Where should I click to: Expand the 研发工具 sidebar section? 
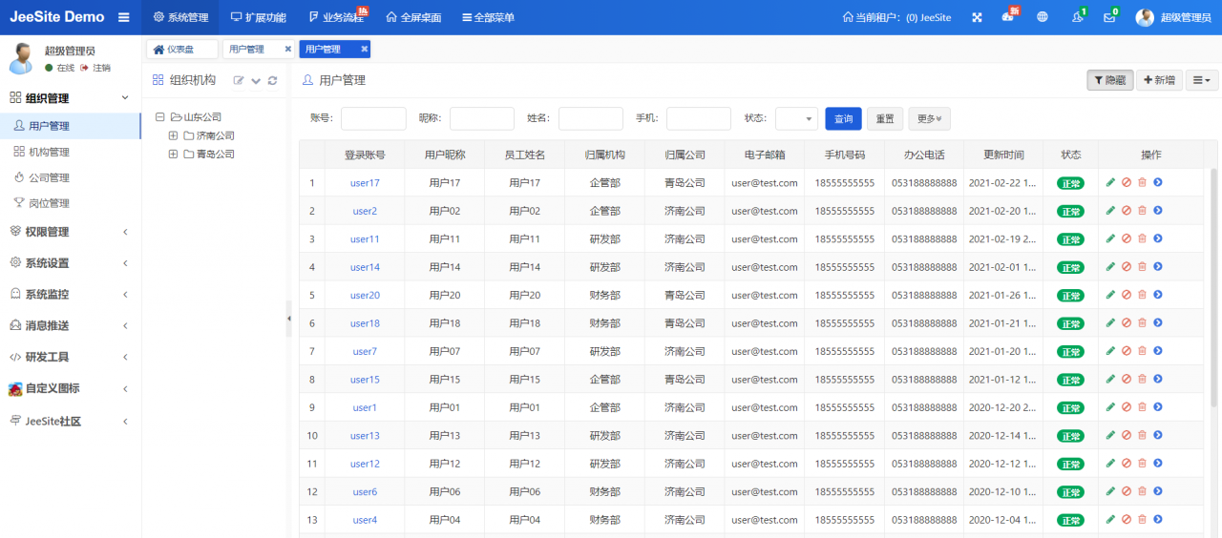pyautogui.click(x=71, y=357)
